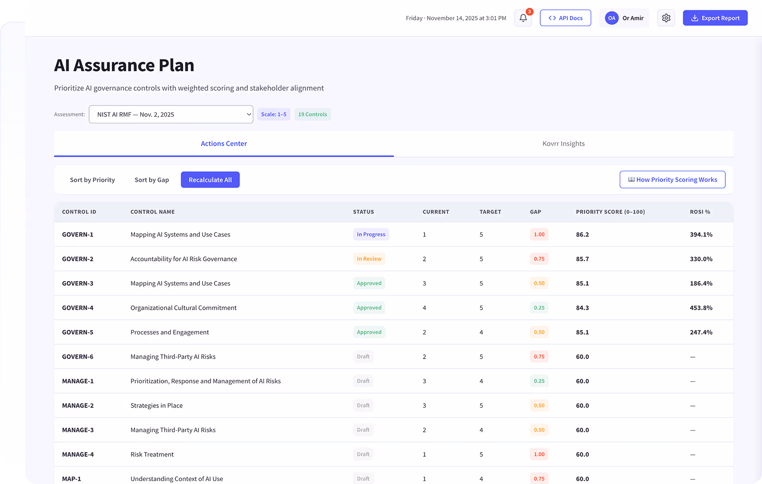Screen dimensions: 762x484
Task: Click ROSI value 247.4%
Action: click(x=701, y=332)
